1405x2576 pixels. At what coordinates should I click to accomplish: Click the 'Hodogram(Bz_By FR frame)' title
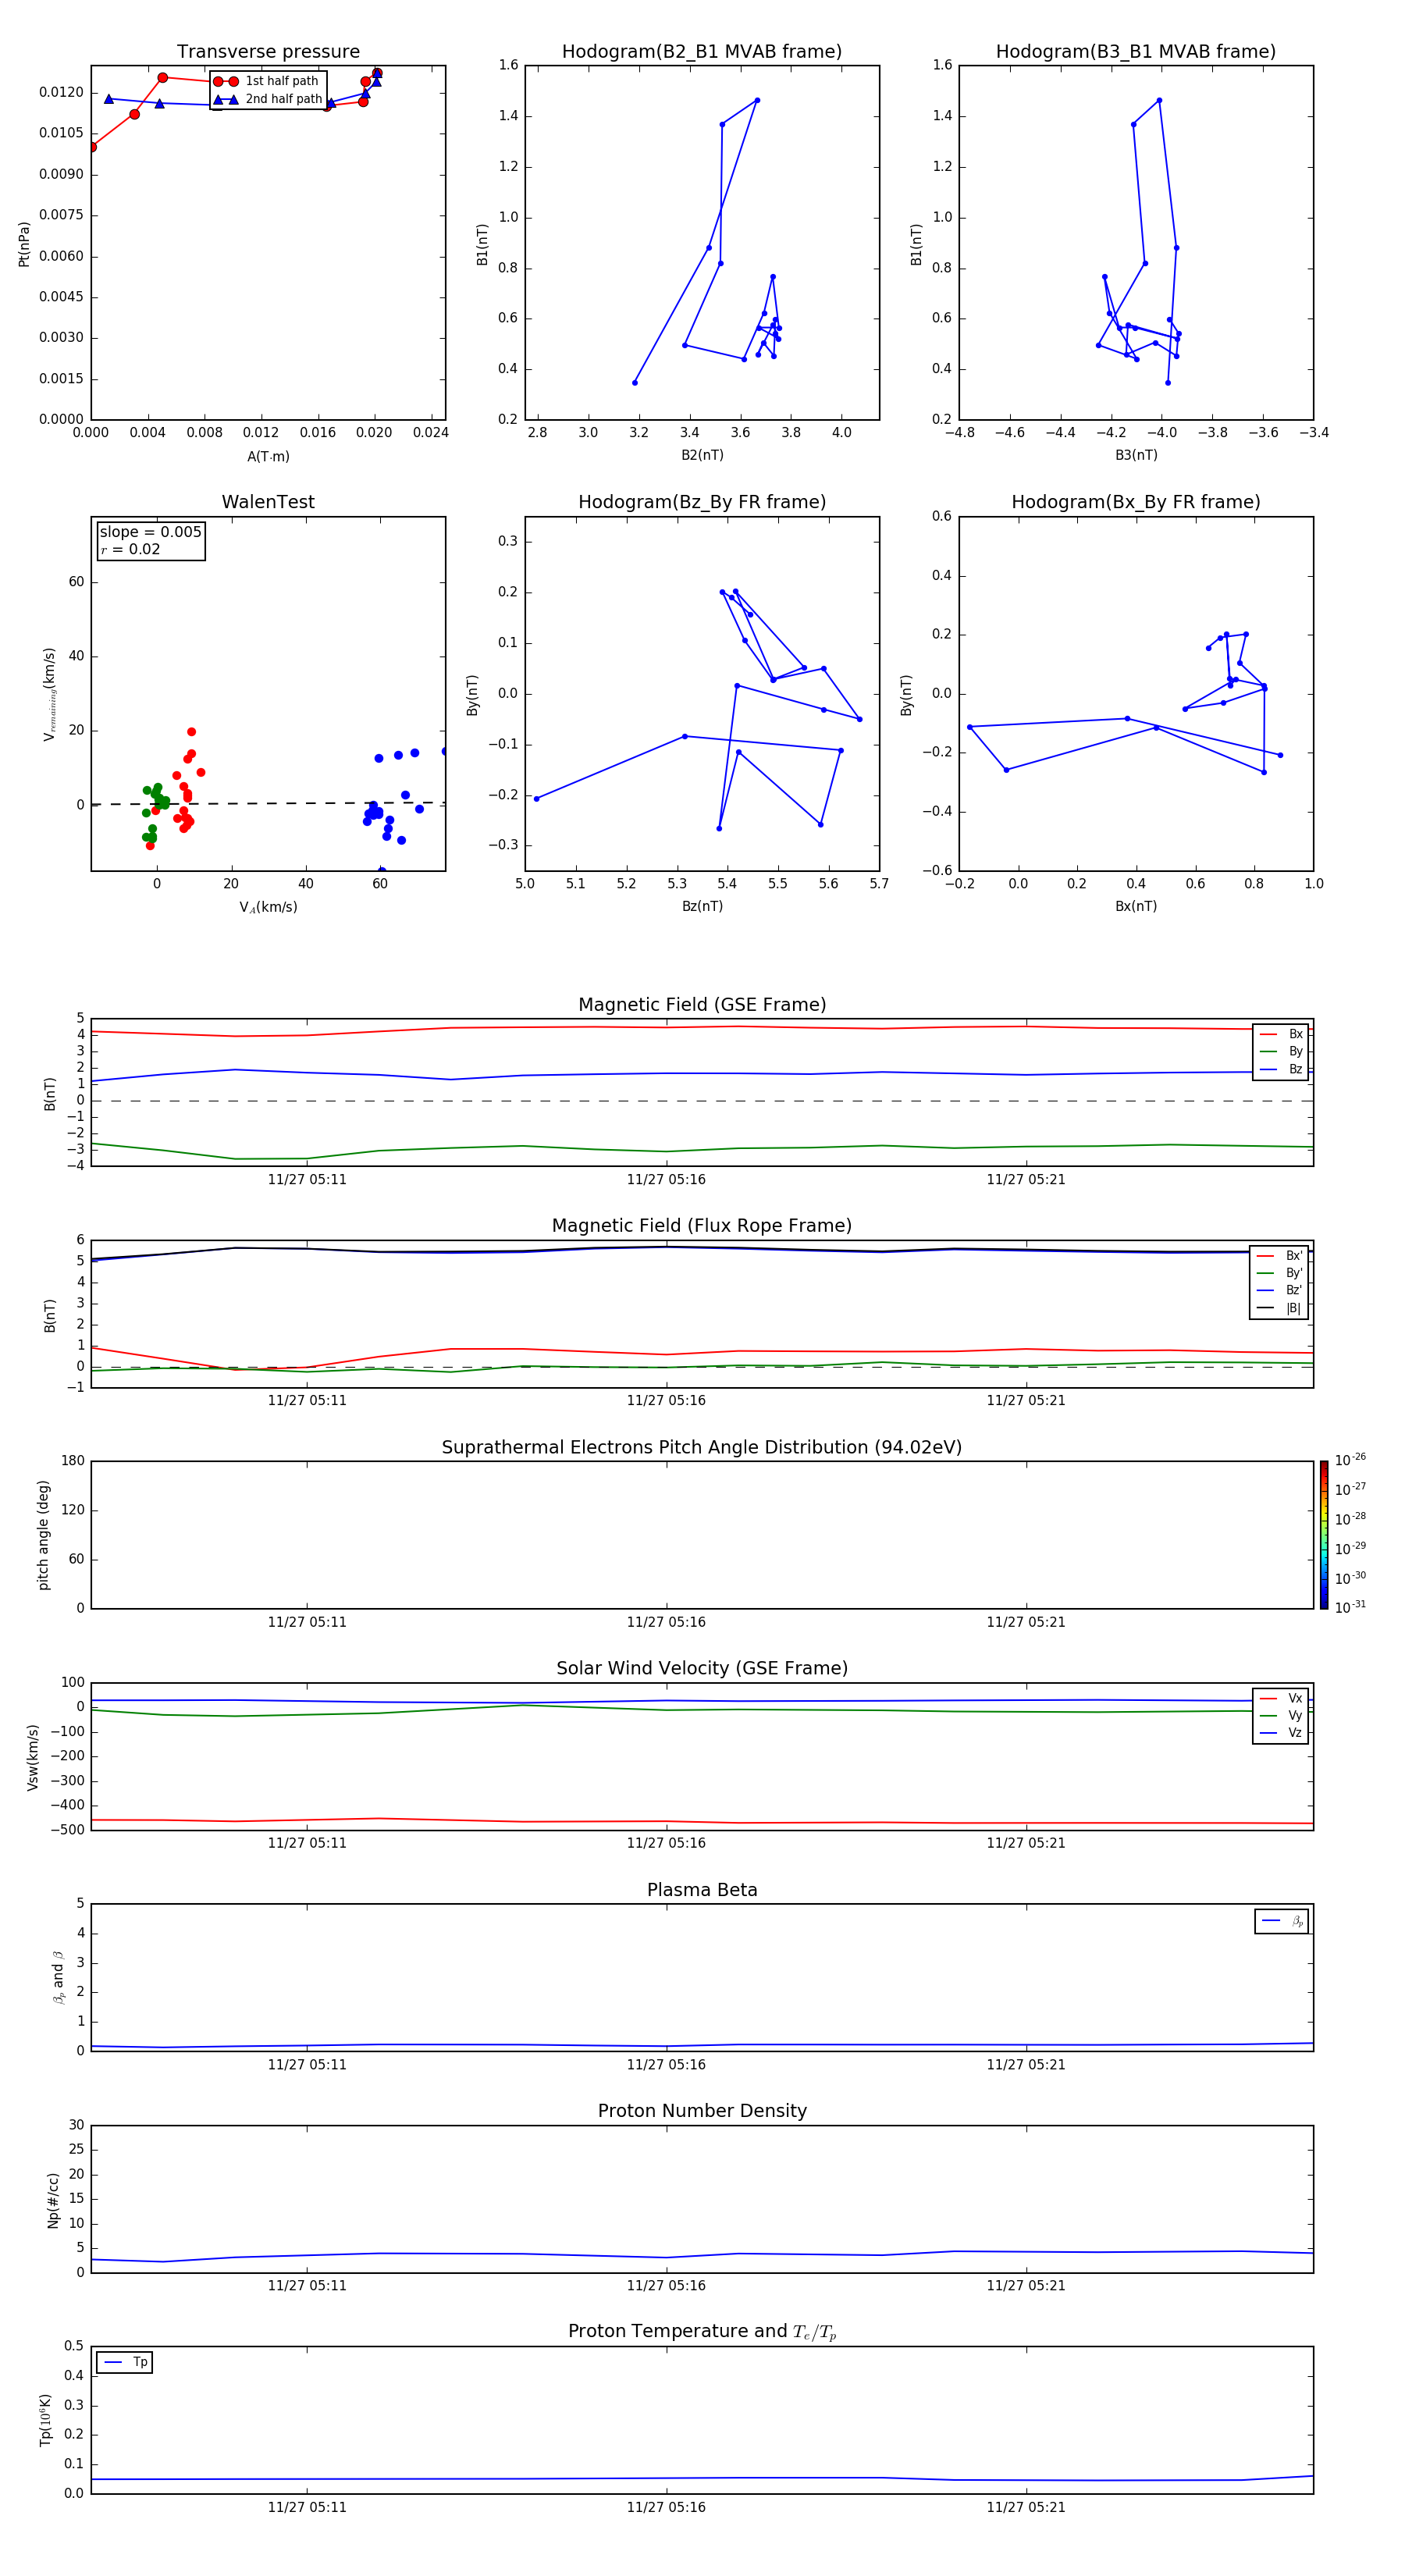(702, 502)
